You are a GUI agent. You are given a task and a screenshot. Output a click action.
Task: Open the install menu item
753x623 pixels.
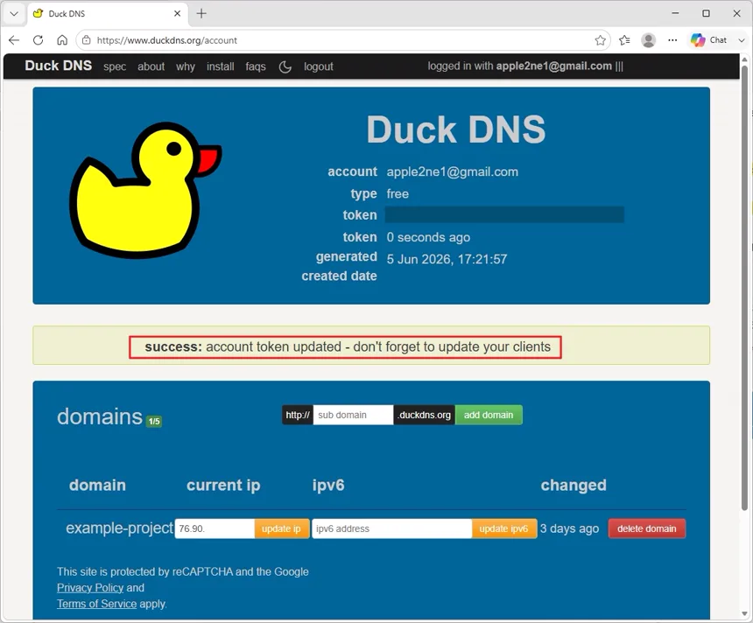221,66
